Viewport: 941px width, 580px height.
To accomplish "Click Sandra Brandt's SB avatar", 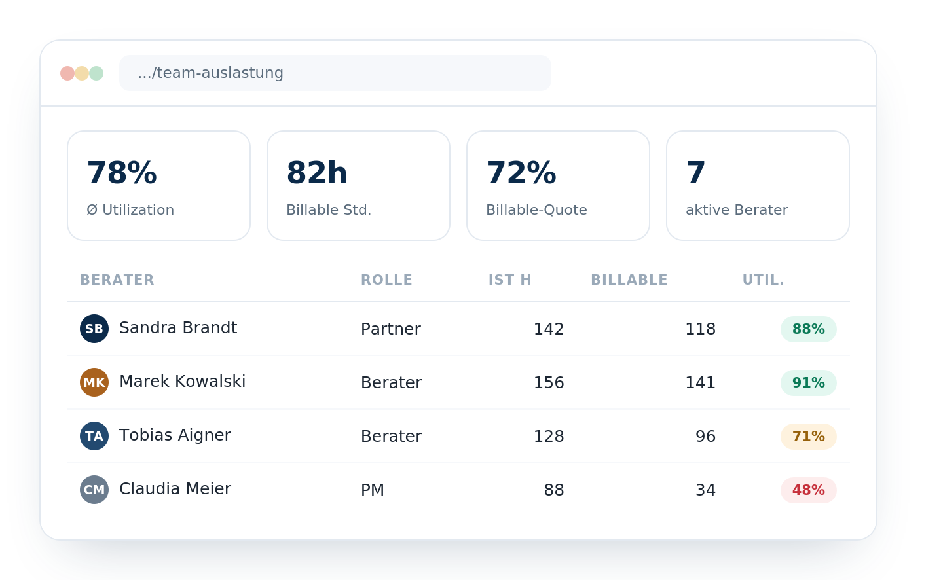I will (94, 329).
